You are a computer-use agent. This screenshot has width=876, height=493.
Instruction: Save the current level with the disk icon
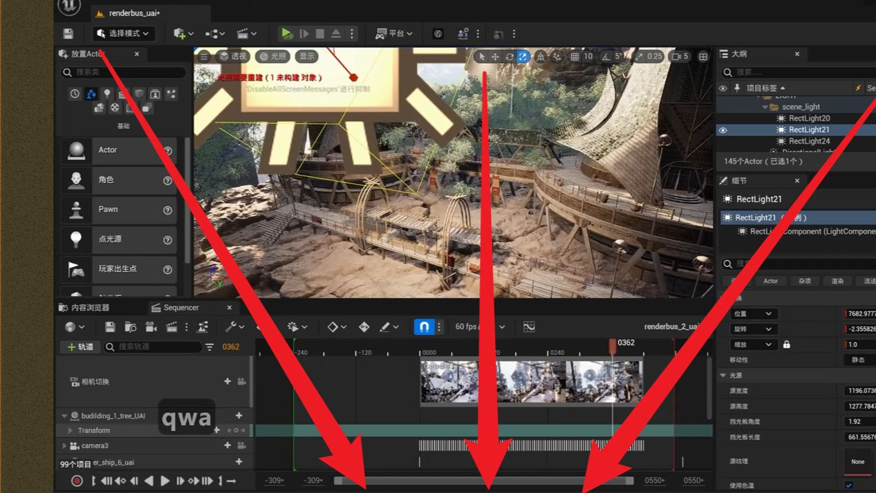pos(68,33)
